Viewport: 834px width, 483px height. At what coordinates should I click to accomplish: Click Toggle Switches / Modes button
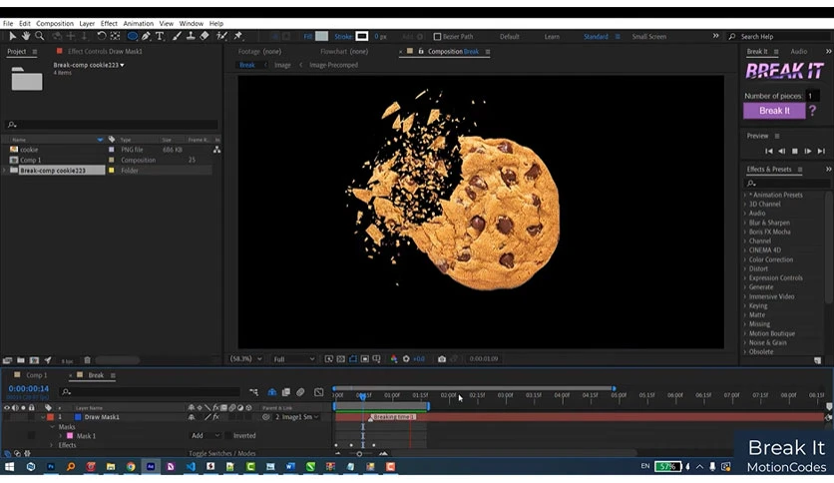click(222, 453)
